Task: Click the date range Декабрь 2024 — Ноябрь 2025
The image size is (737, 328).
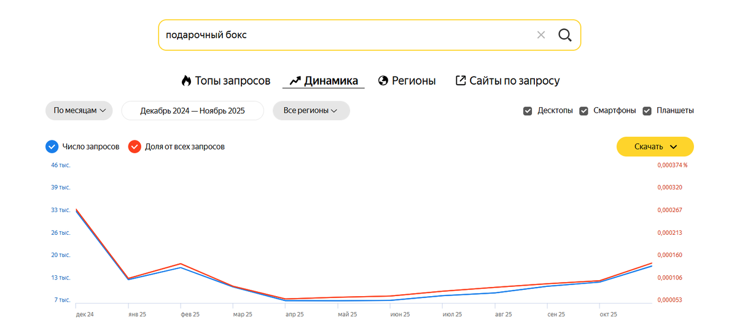Action: click(x=192, y=111)
